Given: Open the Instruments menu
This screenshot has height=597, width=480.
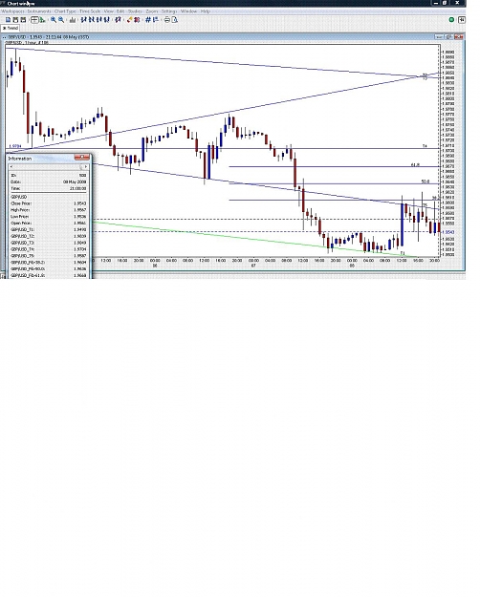Looking at the screenshot, I should (39, 11).
